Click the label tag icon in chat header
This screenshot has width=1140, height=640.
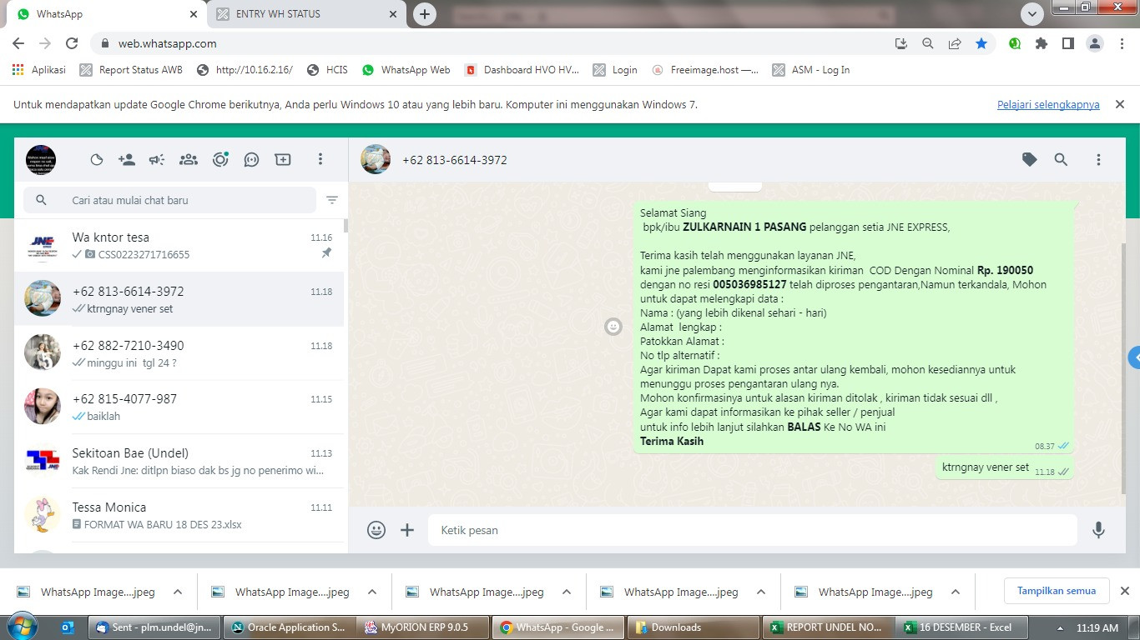[1030, 159]
